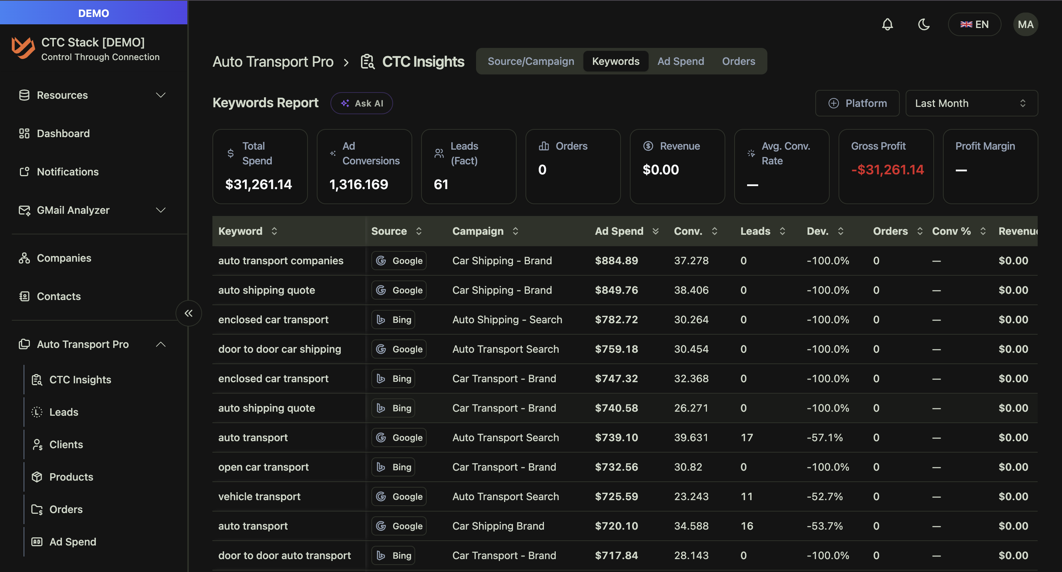Open Ad Spend from the sidebar

pyautogui.click(x=73, y=541)
